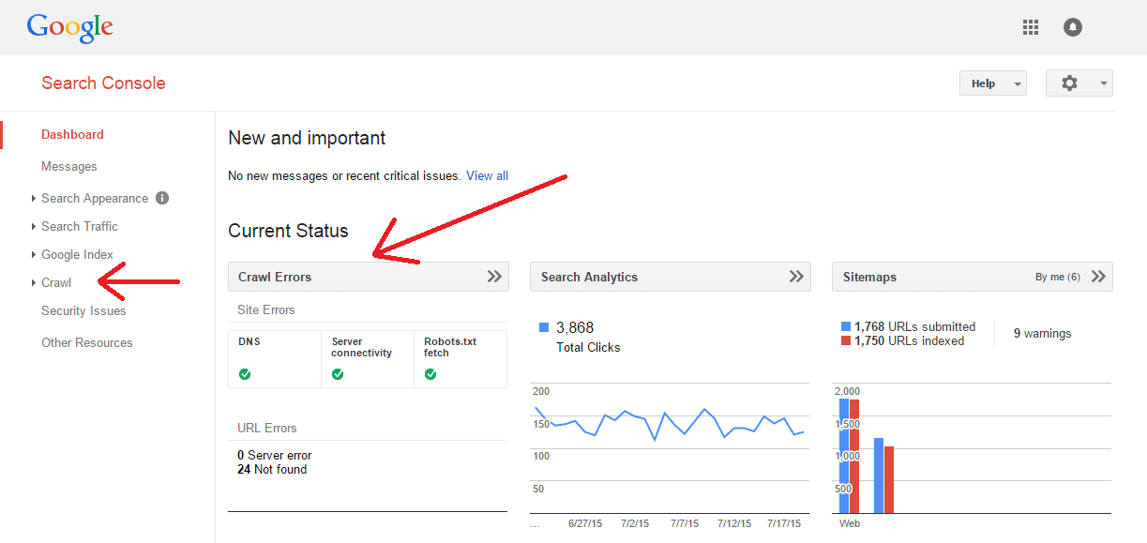Click the Server connectivity green checkmark
The height and width of the screenshot is (543, 1147).
338,374
